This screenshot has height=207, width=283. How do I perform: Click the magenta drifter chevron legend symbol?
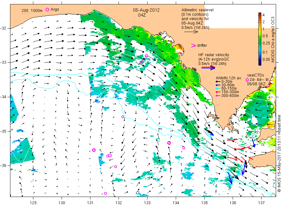pyautogui.click(x=193, y=45)
